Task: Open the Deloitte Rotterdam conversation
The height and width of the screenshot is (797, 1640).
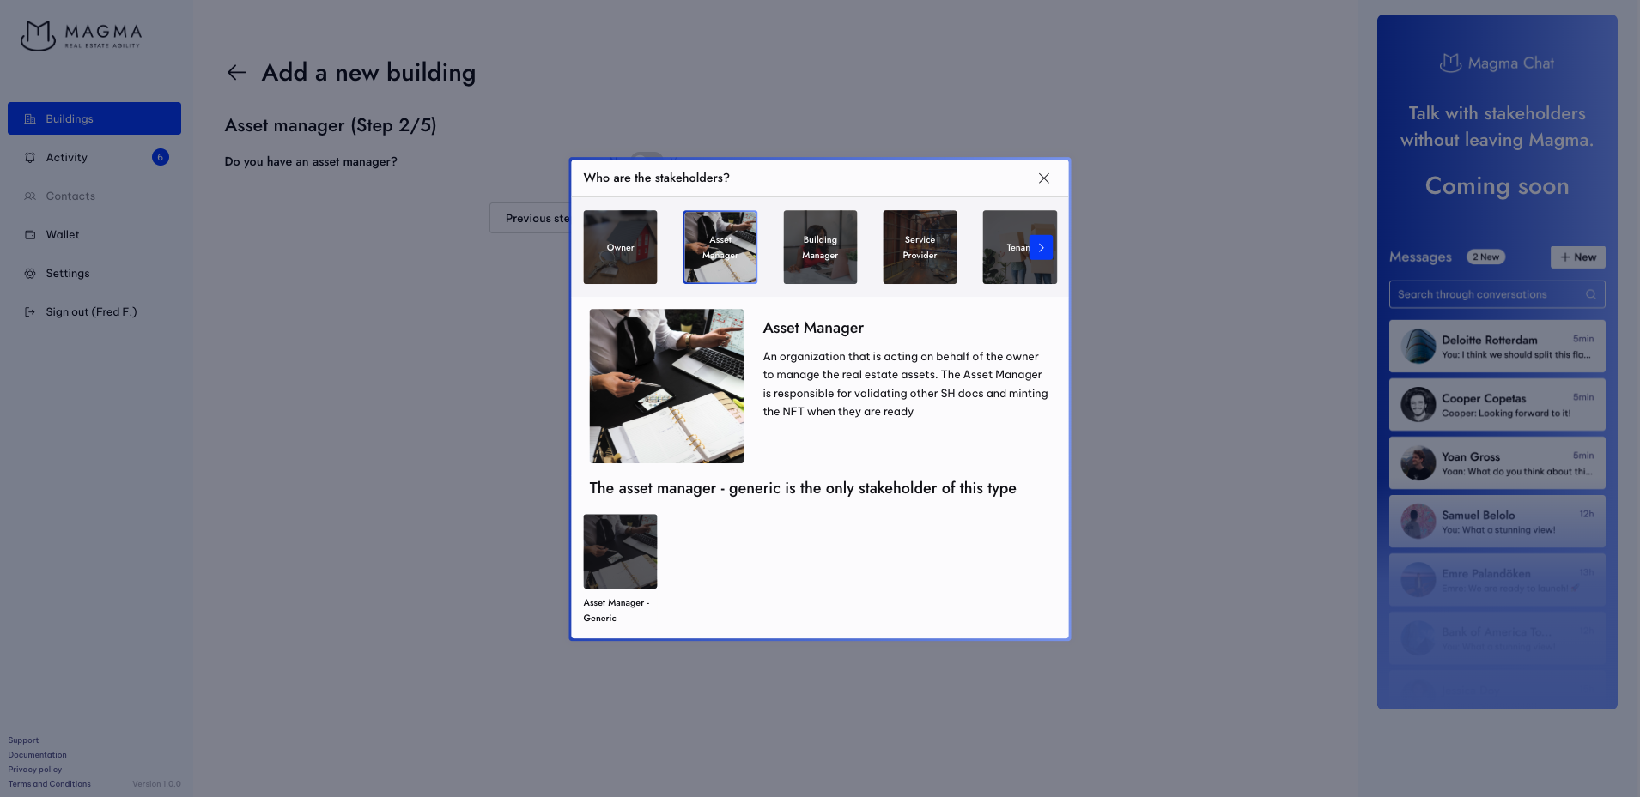Action: [1497, 347]
